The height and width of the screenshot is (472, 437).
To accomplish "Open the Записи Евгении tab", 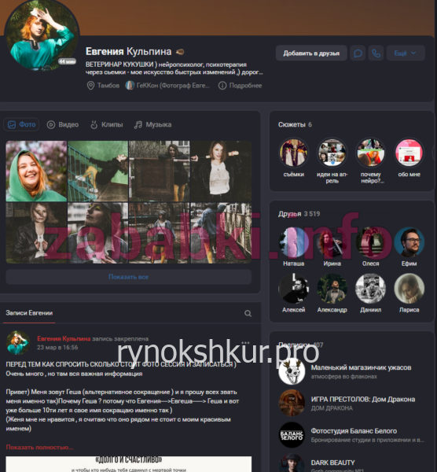I will [29, 313].
